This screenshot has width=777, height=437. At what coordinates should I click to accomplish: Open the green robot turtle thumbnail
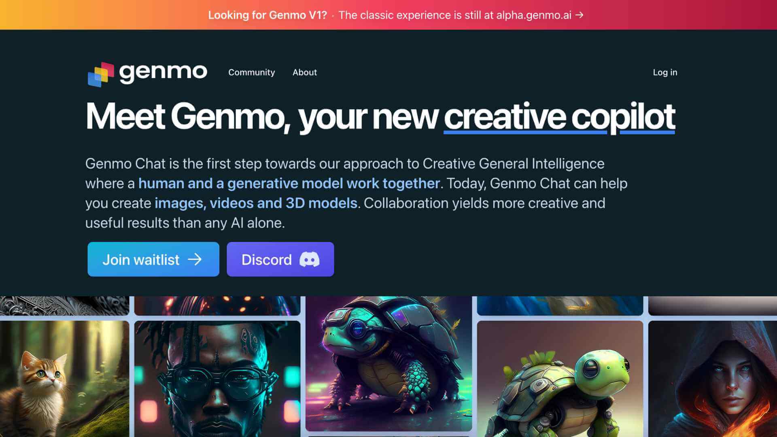pyautogui.click(x=560, y=379)
